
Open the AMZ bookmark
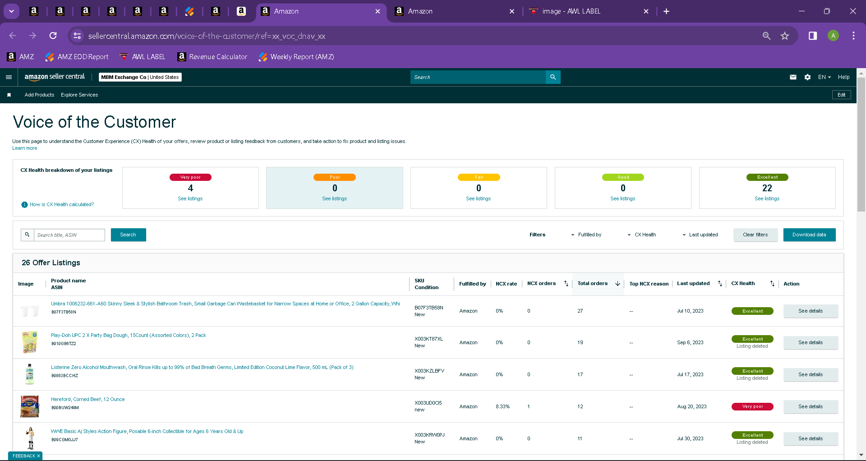tap(21, 57)
